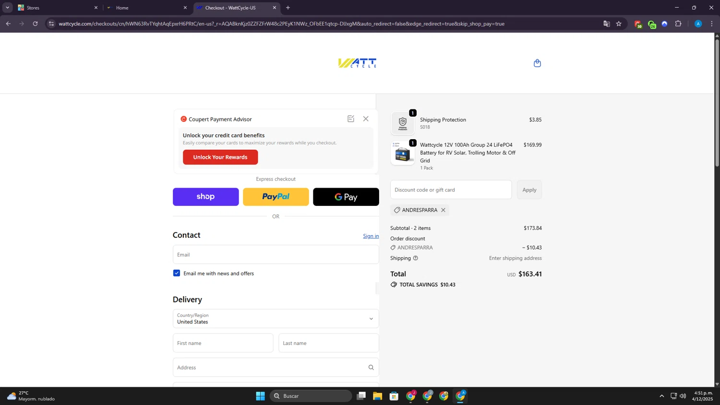Remove the ANDRESPARRA discount code

443,210
